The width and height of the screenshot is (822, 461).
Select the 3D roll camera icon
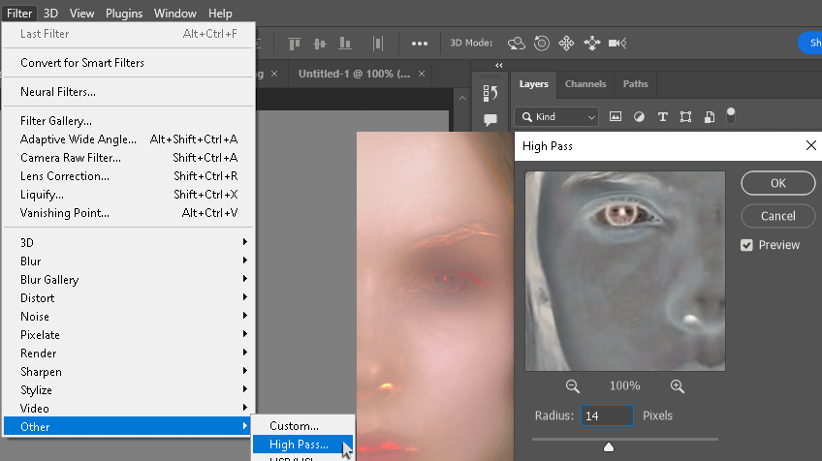[x=542, y=43]
